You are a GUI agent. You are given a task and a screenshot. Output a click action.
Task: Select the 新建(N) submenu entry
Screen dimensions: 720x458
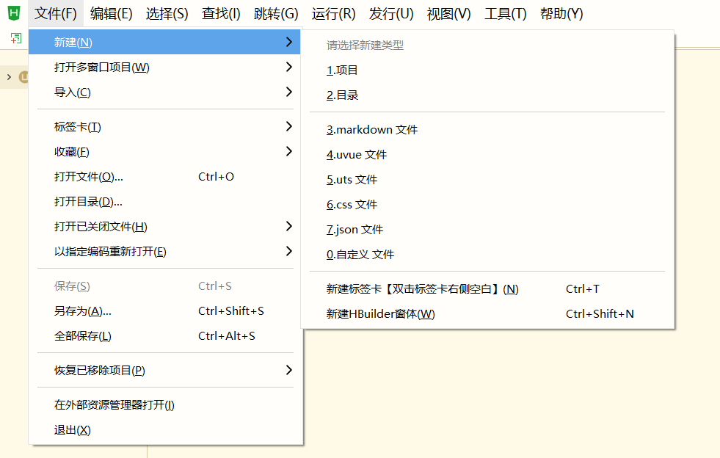164,43
